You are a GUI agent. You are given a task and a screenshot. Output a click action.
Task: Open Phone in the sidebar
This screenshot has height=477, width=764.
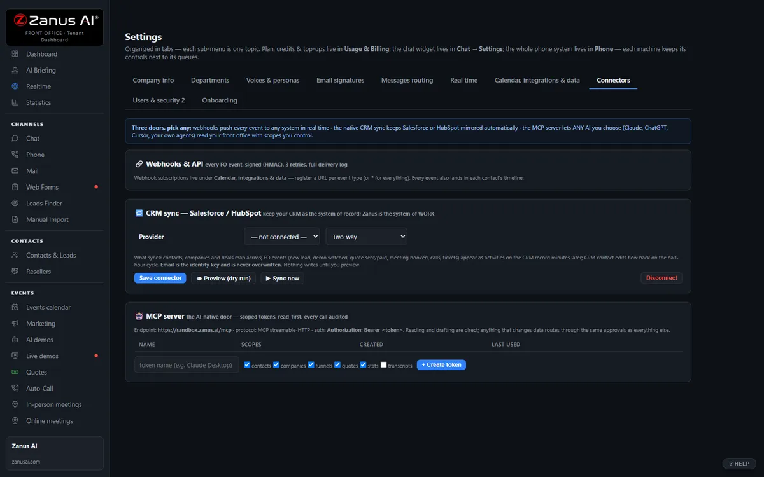pyautogui.click(x=55, y=155)
